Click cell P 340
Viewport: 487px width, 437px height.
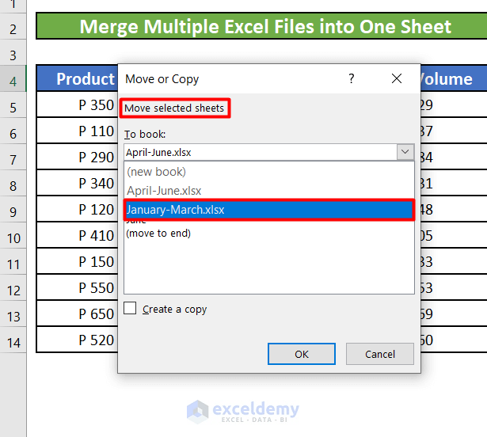(78, 183)
